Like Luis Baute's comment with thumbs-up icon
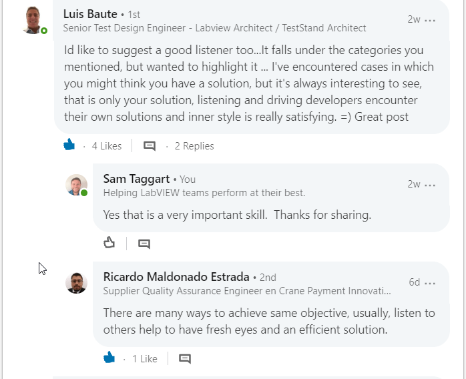Screen dimensions: 466x379 point(69,145)
